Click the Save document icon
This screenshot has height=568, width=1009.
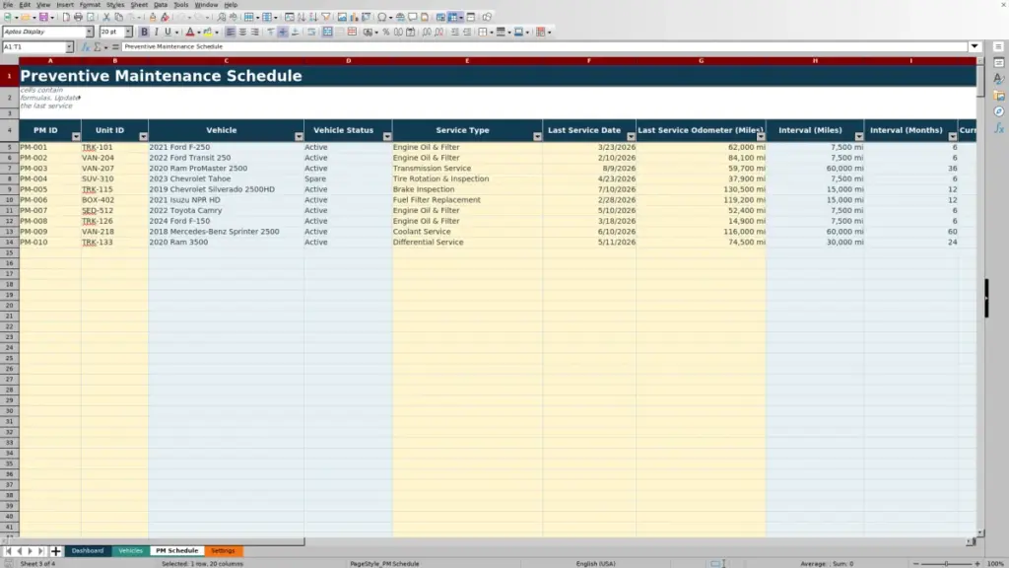pos(43,18)
